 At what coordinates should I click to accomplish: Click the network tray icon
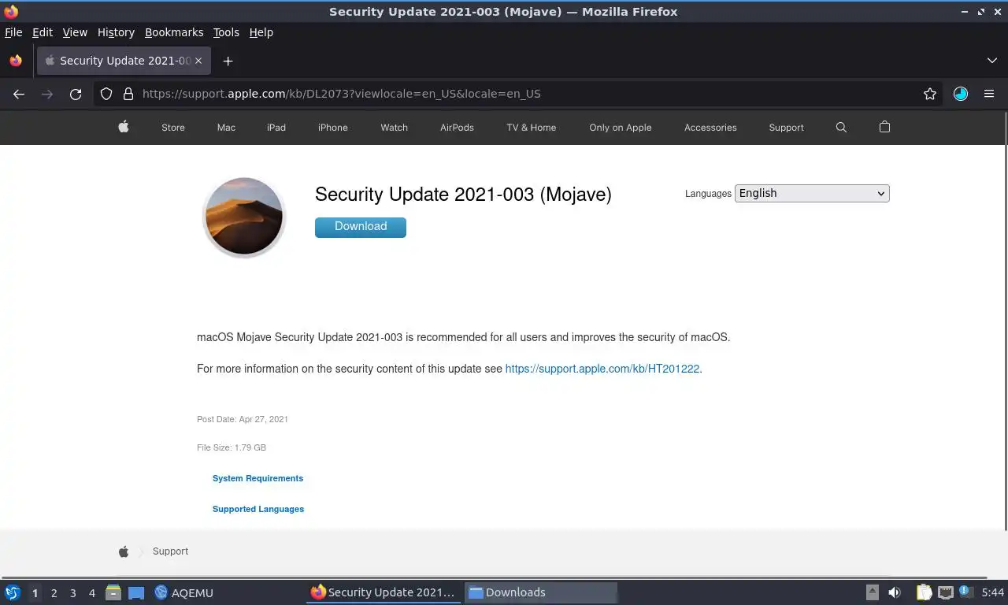point(945,592)
